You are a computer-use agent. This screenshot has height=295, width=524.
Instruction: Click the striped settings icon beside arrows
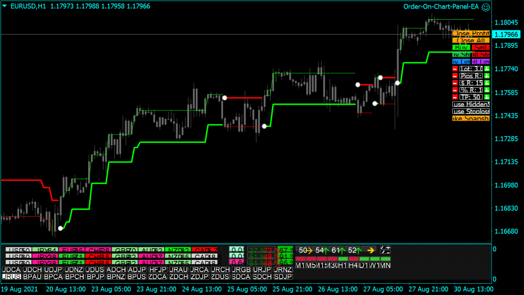[385, 249]
